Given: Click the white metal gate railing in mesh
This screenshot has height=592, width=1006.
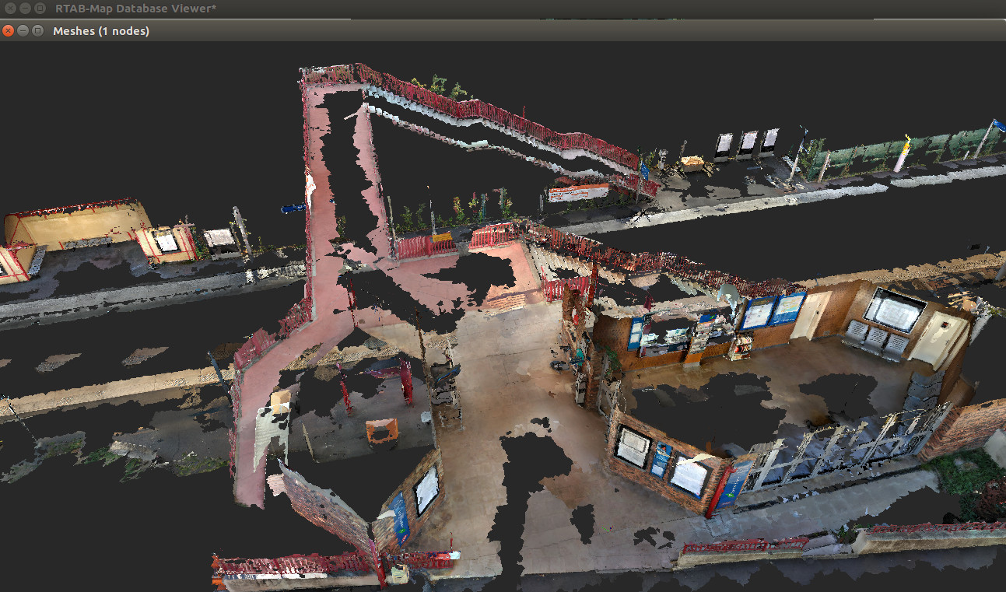Looking at the screenshot, I should tap(840, 447).
